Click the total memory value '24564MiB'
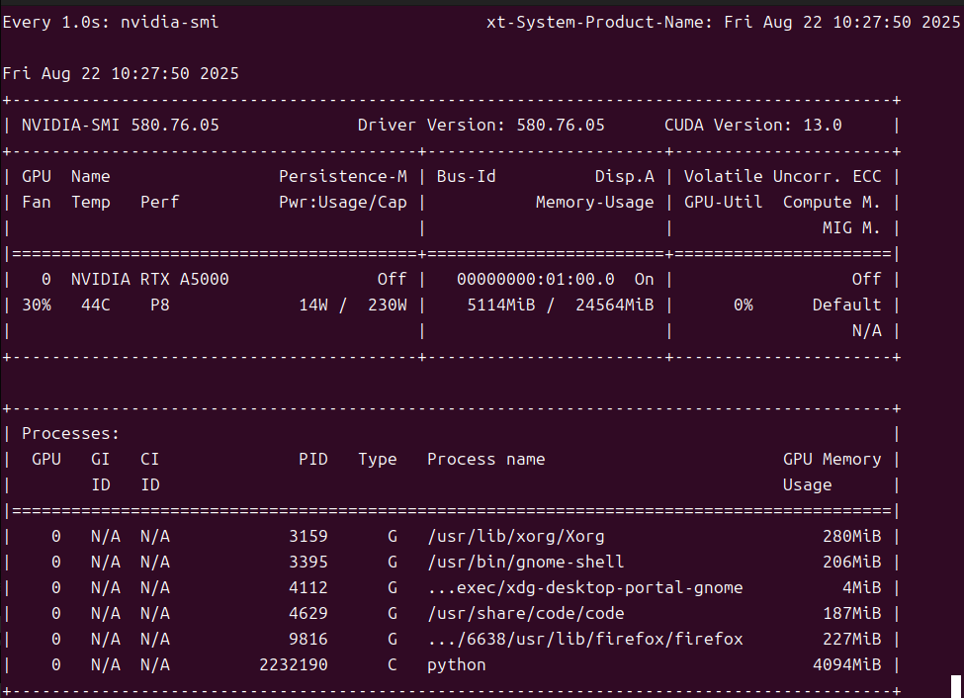Image resolution: width=964 pixels, height=698 pixels. tap(615, 305)
